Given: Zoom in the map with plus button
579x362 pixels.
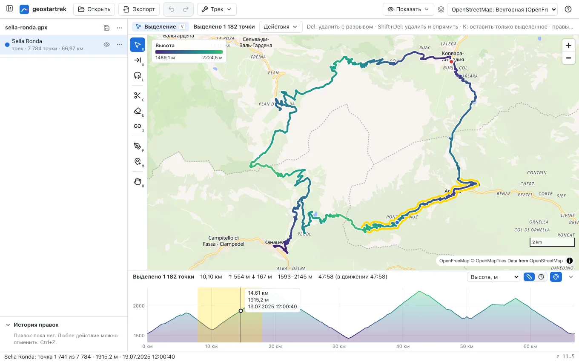Looking at the screenshot, I should pos(568,46).
